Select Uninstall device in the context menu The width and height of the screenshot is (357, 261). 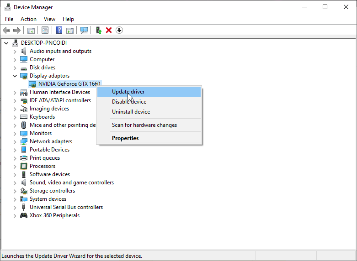pyautogui.click(x=131, y=112)
